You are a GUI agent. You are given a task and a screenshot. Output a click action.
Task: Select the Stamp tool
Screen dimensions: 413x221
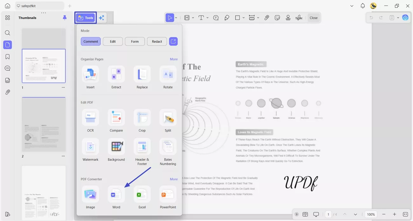click(x=288, y=17)
